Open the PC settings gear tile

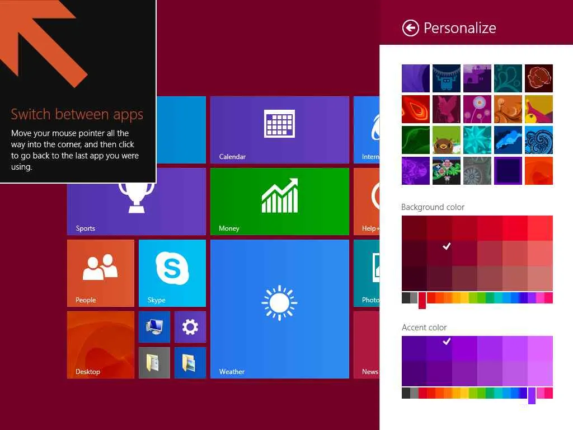[190, 327]
